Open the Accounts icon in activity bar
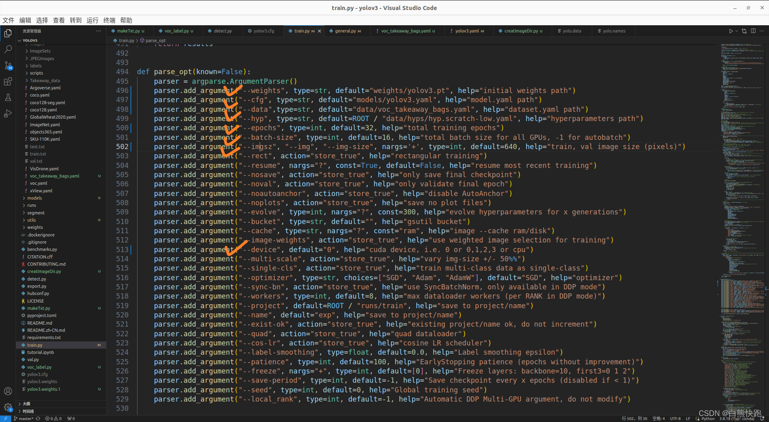Screen dimensions: 769x422 pyautogui.click(x=8, y=391)
